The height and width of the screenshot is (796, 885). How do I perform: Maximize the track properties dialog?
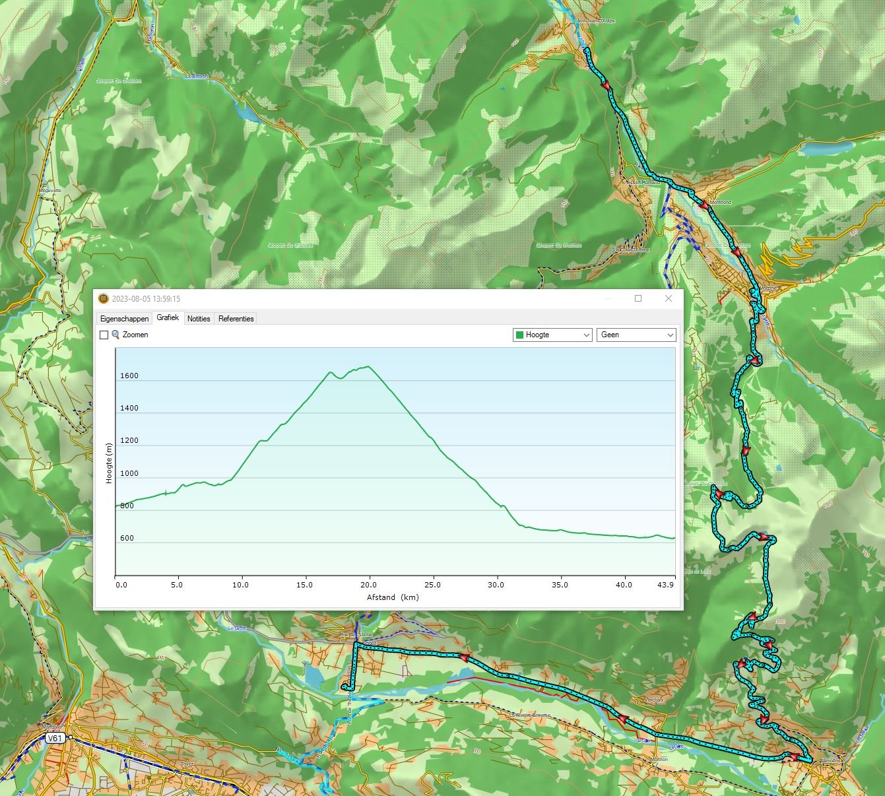(638, 298)
